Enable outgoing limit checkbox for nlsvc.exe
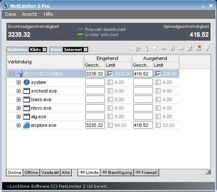 (158, 108)
